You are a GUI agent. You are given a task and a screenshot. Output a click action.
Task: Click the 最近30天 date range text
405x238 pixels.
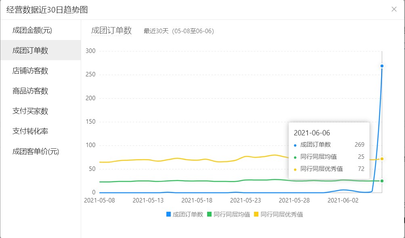pyautogui.click(x=178, y=31)
